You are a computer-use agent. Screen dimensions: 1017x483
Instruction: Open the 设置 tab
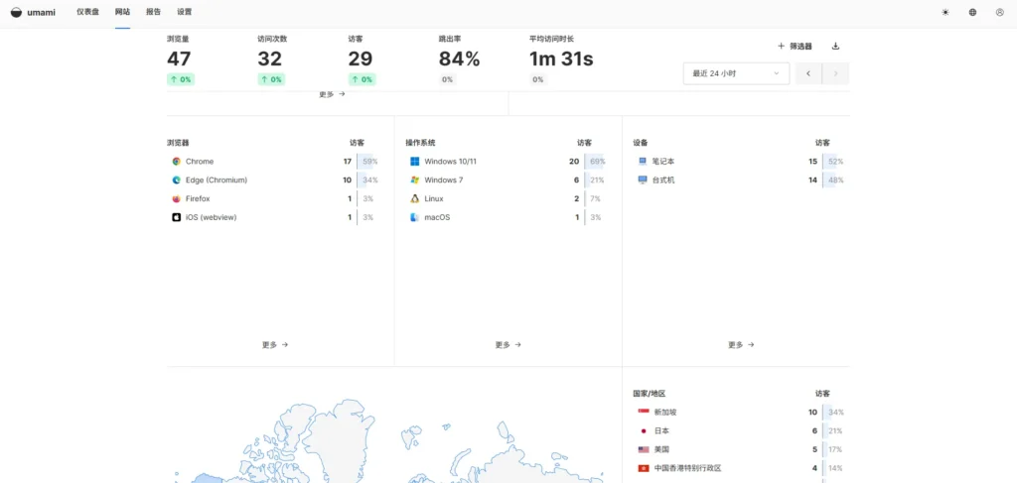click(184, 12)
